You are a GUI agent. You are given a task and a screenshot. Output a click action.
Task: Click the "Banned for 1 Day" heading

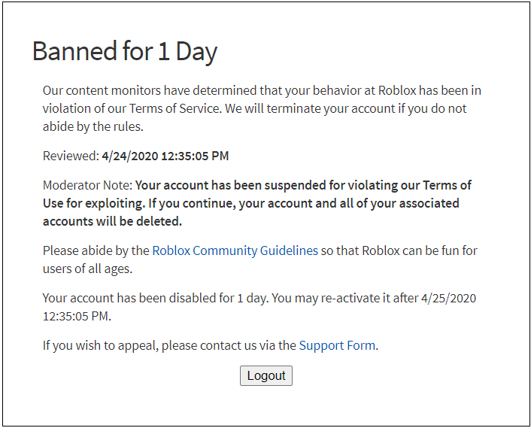pos(125,51)
